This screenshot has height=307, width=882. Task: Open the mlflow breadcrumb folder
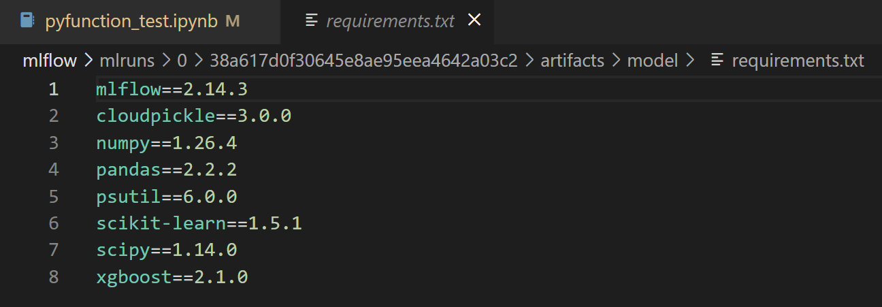pos(50,61)
